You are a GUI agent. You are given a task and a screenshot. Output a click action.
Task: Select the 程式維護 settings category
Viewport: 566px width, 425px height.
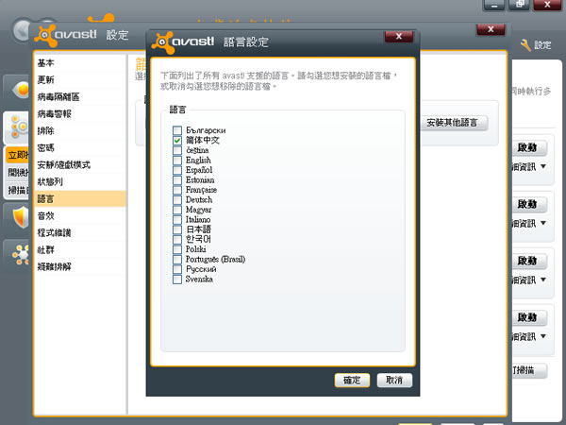pyautogui.click(x=80, y=232)
